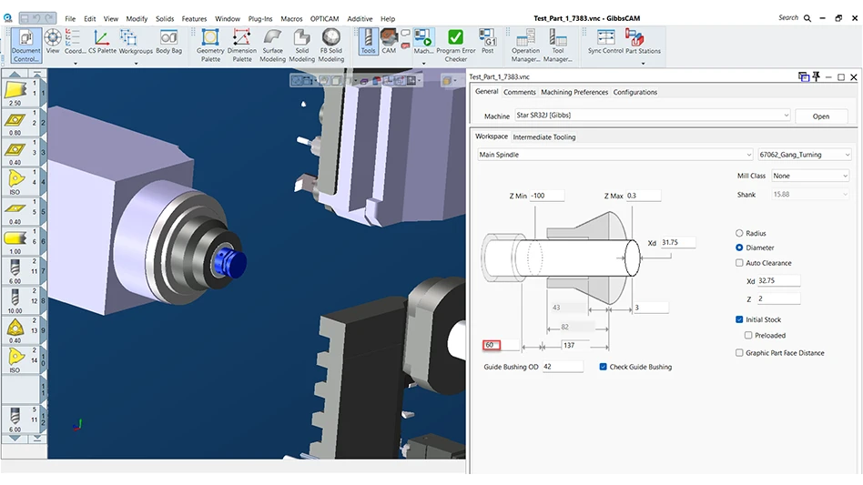This screenshot has height=485, width=863.
Task: Open FB Solid Modeling palette
Action: pos(330,45)
